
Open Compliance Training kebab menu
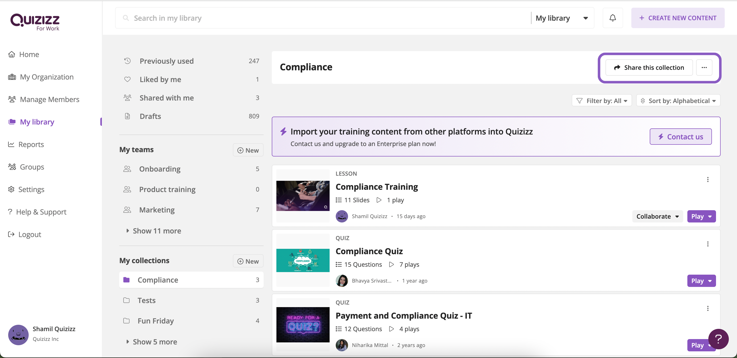pyautogui.click(x=708, y=180)
